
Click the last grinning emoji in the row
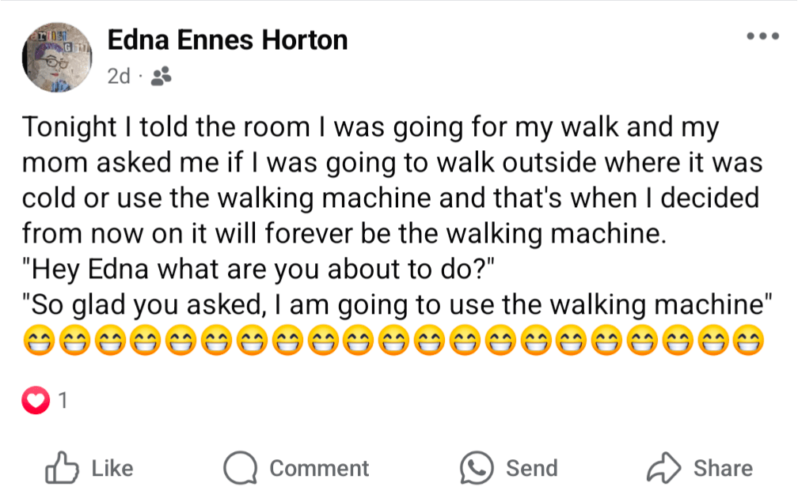(748, 341)
